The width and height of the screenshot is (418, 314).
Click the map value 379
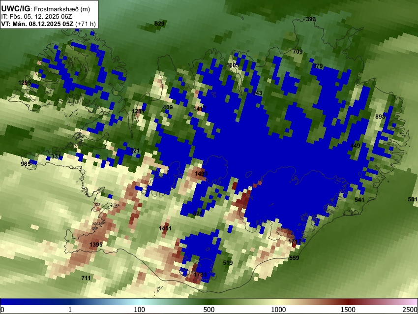(318, 66)
